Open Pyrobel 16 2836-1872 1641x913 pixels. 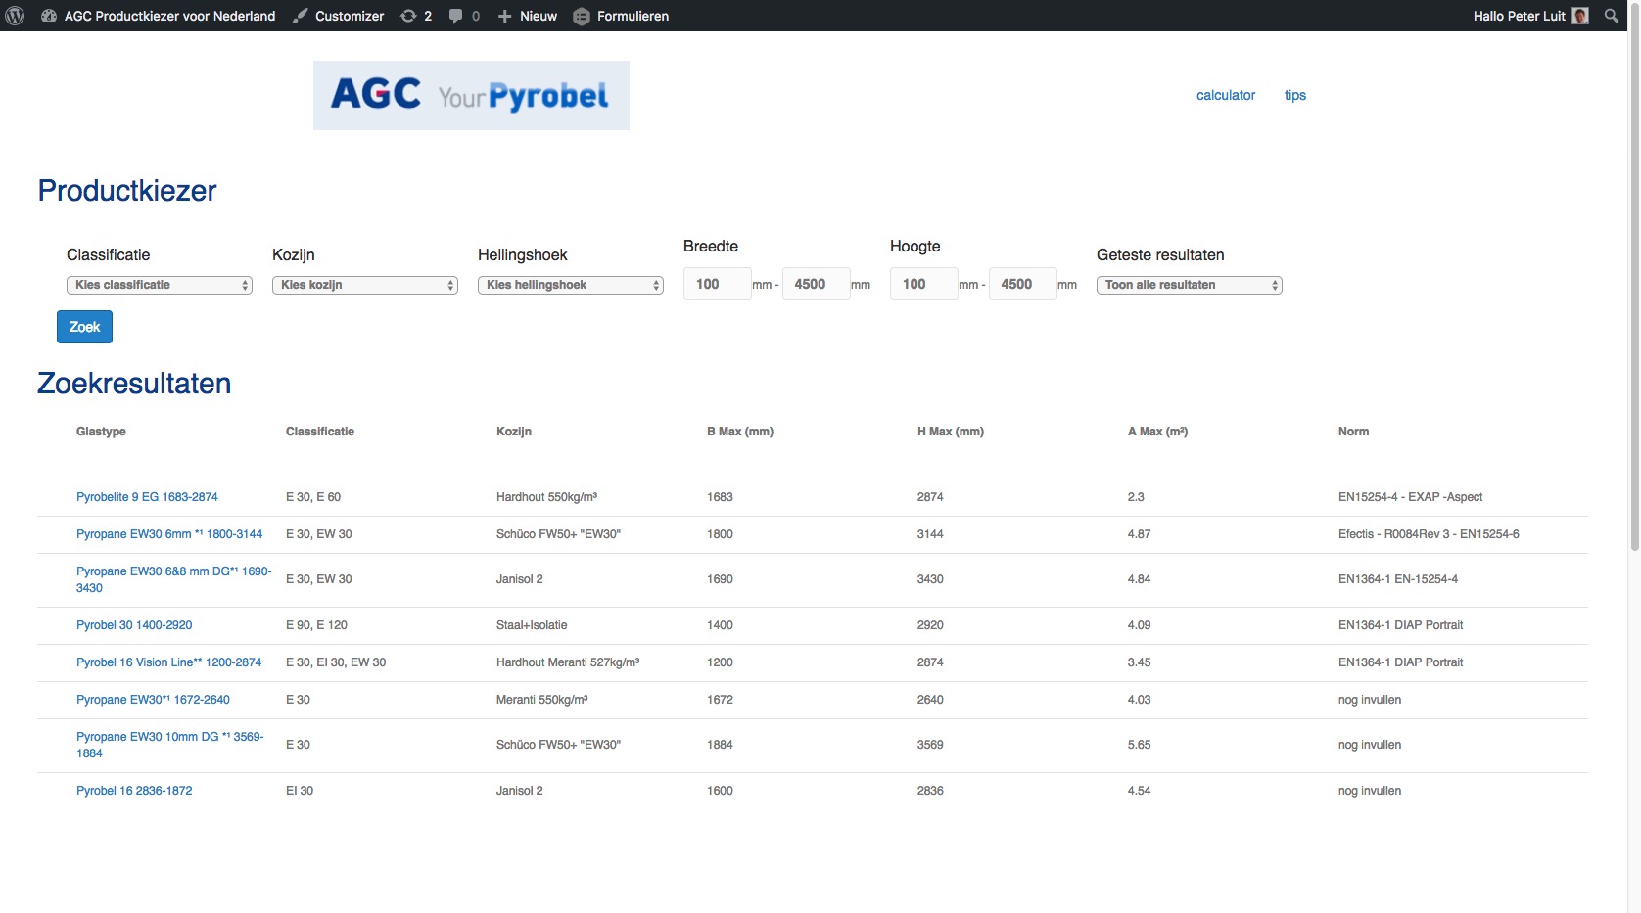click(134, 791)
